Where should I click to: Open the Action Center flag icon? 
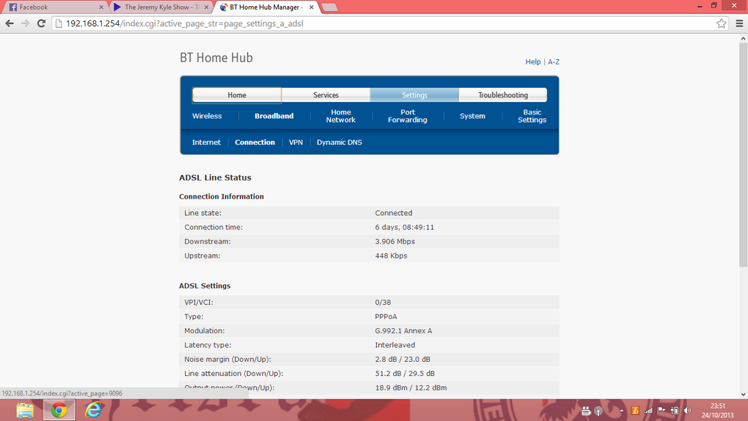coord(661,411)
